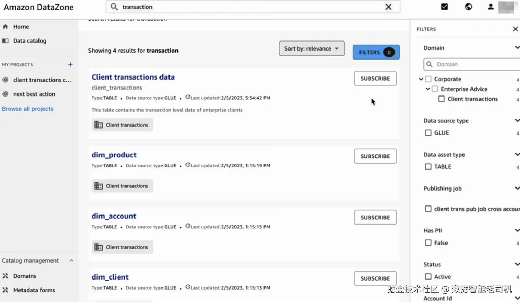This screenshot has height=302, width=520.
Task: Open Metadata forms in Catalog management
Action: 34,290
